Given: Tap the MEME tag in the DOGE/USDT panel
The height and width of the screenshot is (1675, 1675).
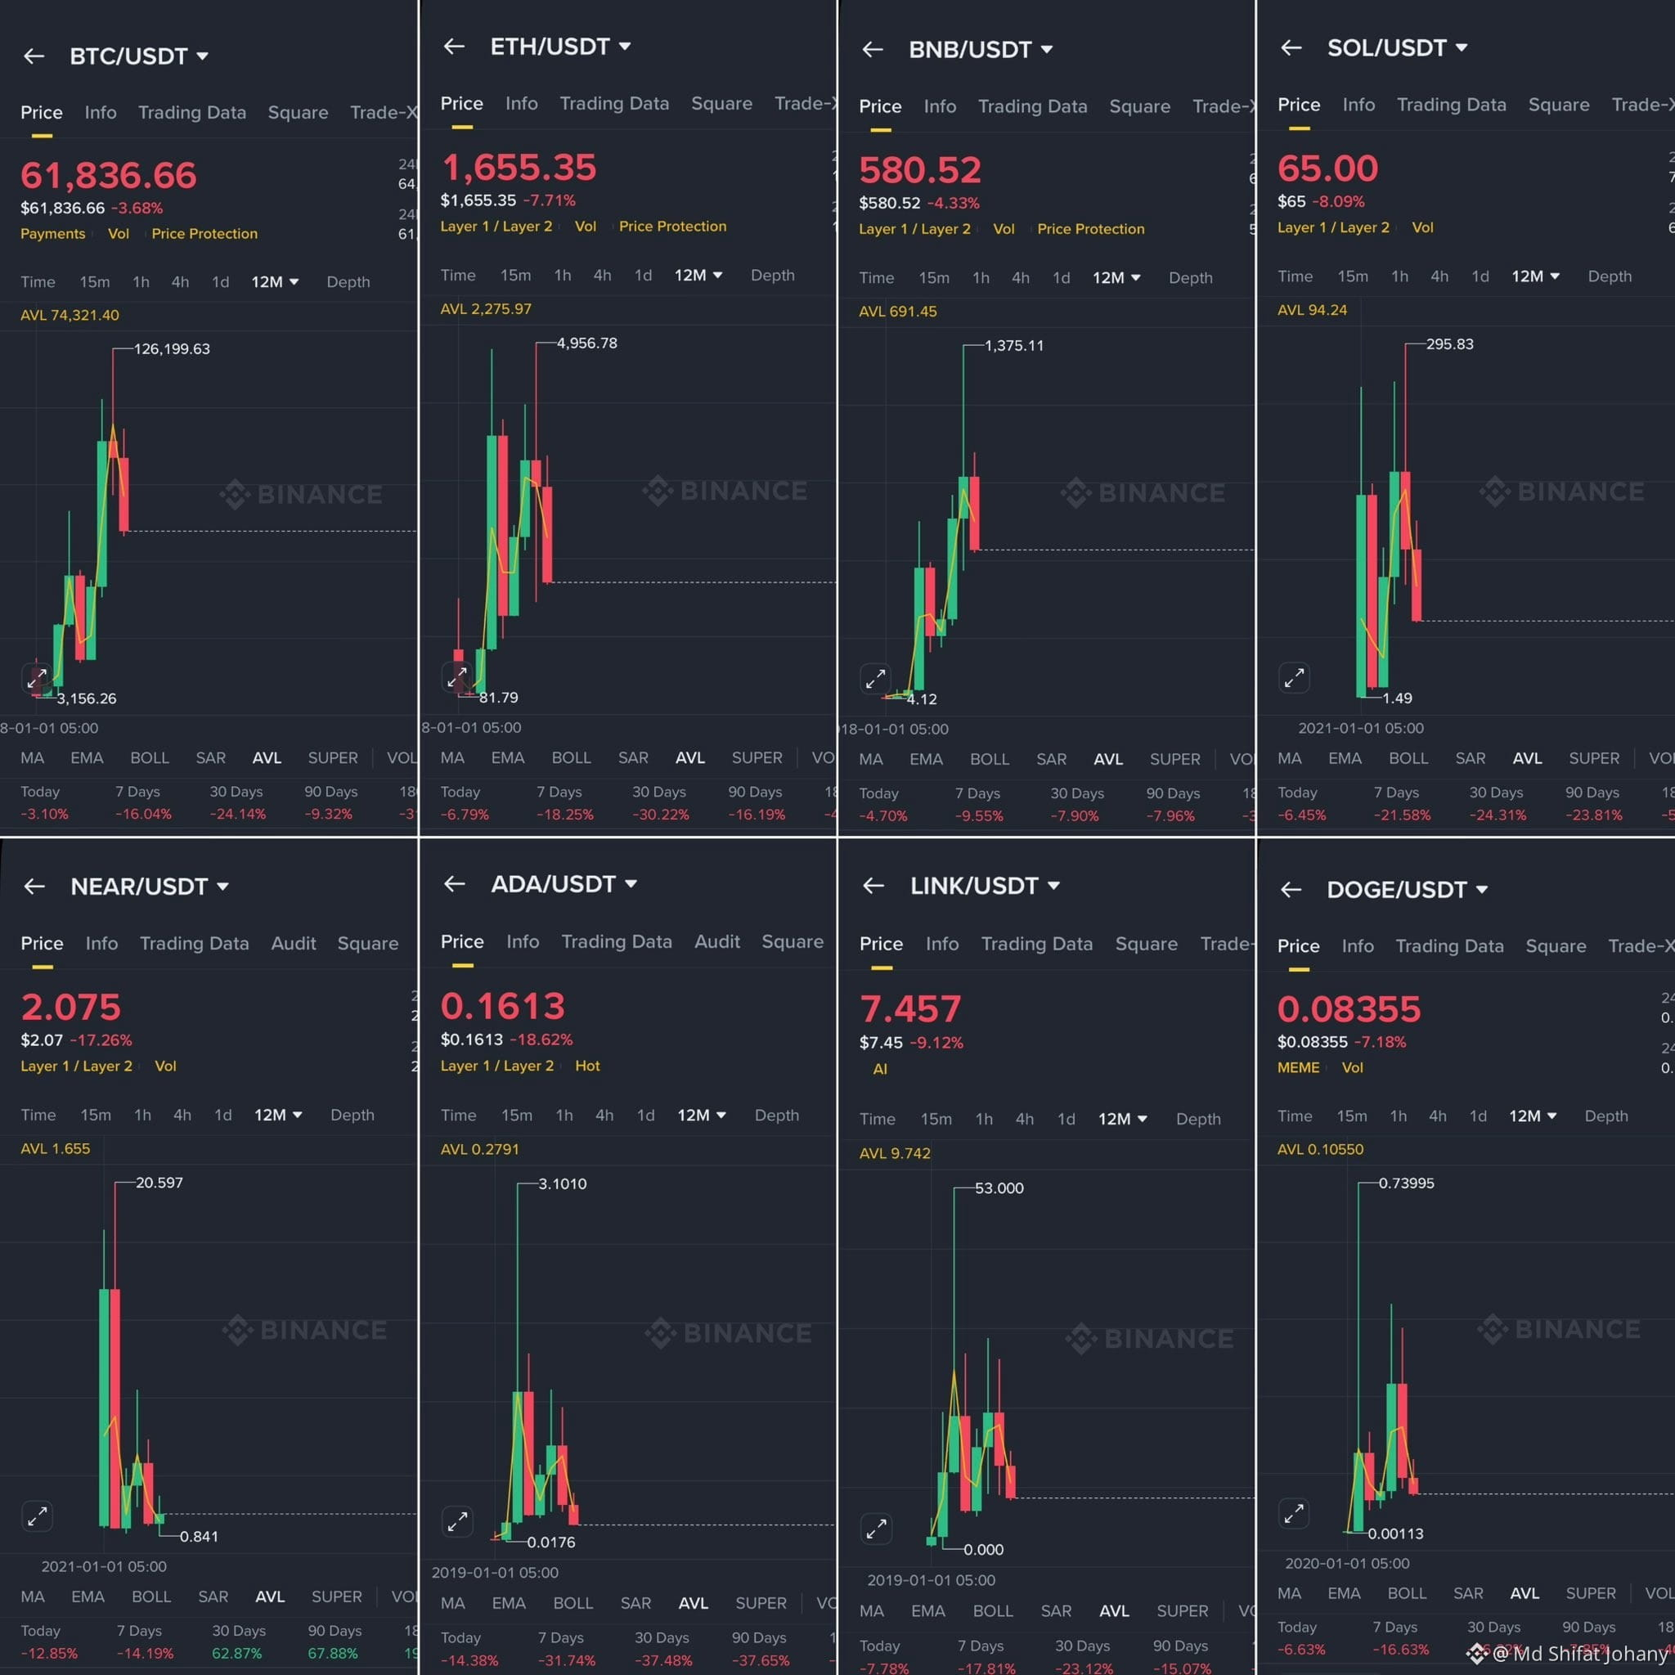Looking at the screenshot, I should (1298, 1067).
